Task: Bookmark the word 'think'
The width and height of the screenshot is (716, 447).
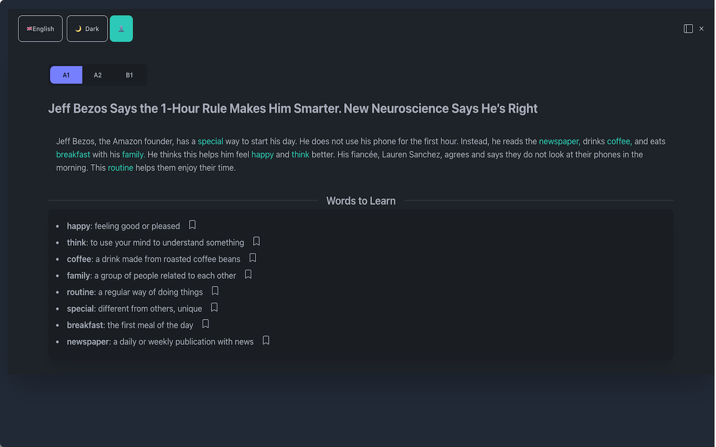Action: point(257,241)
